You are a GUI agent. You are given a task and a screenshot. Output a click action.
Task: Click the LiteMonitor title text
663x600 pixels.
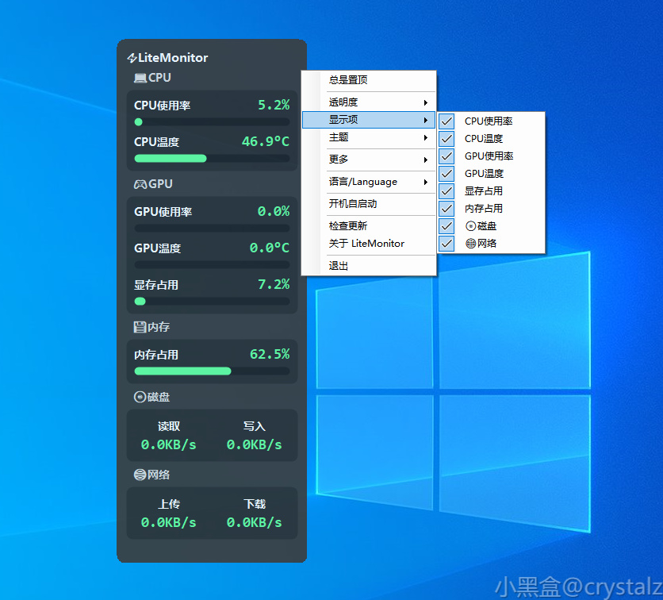[173, 58]
